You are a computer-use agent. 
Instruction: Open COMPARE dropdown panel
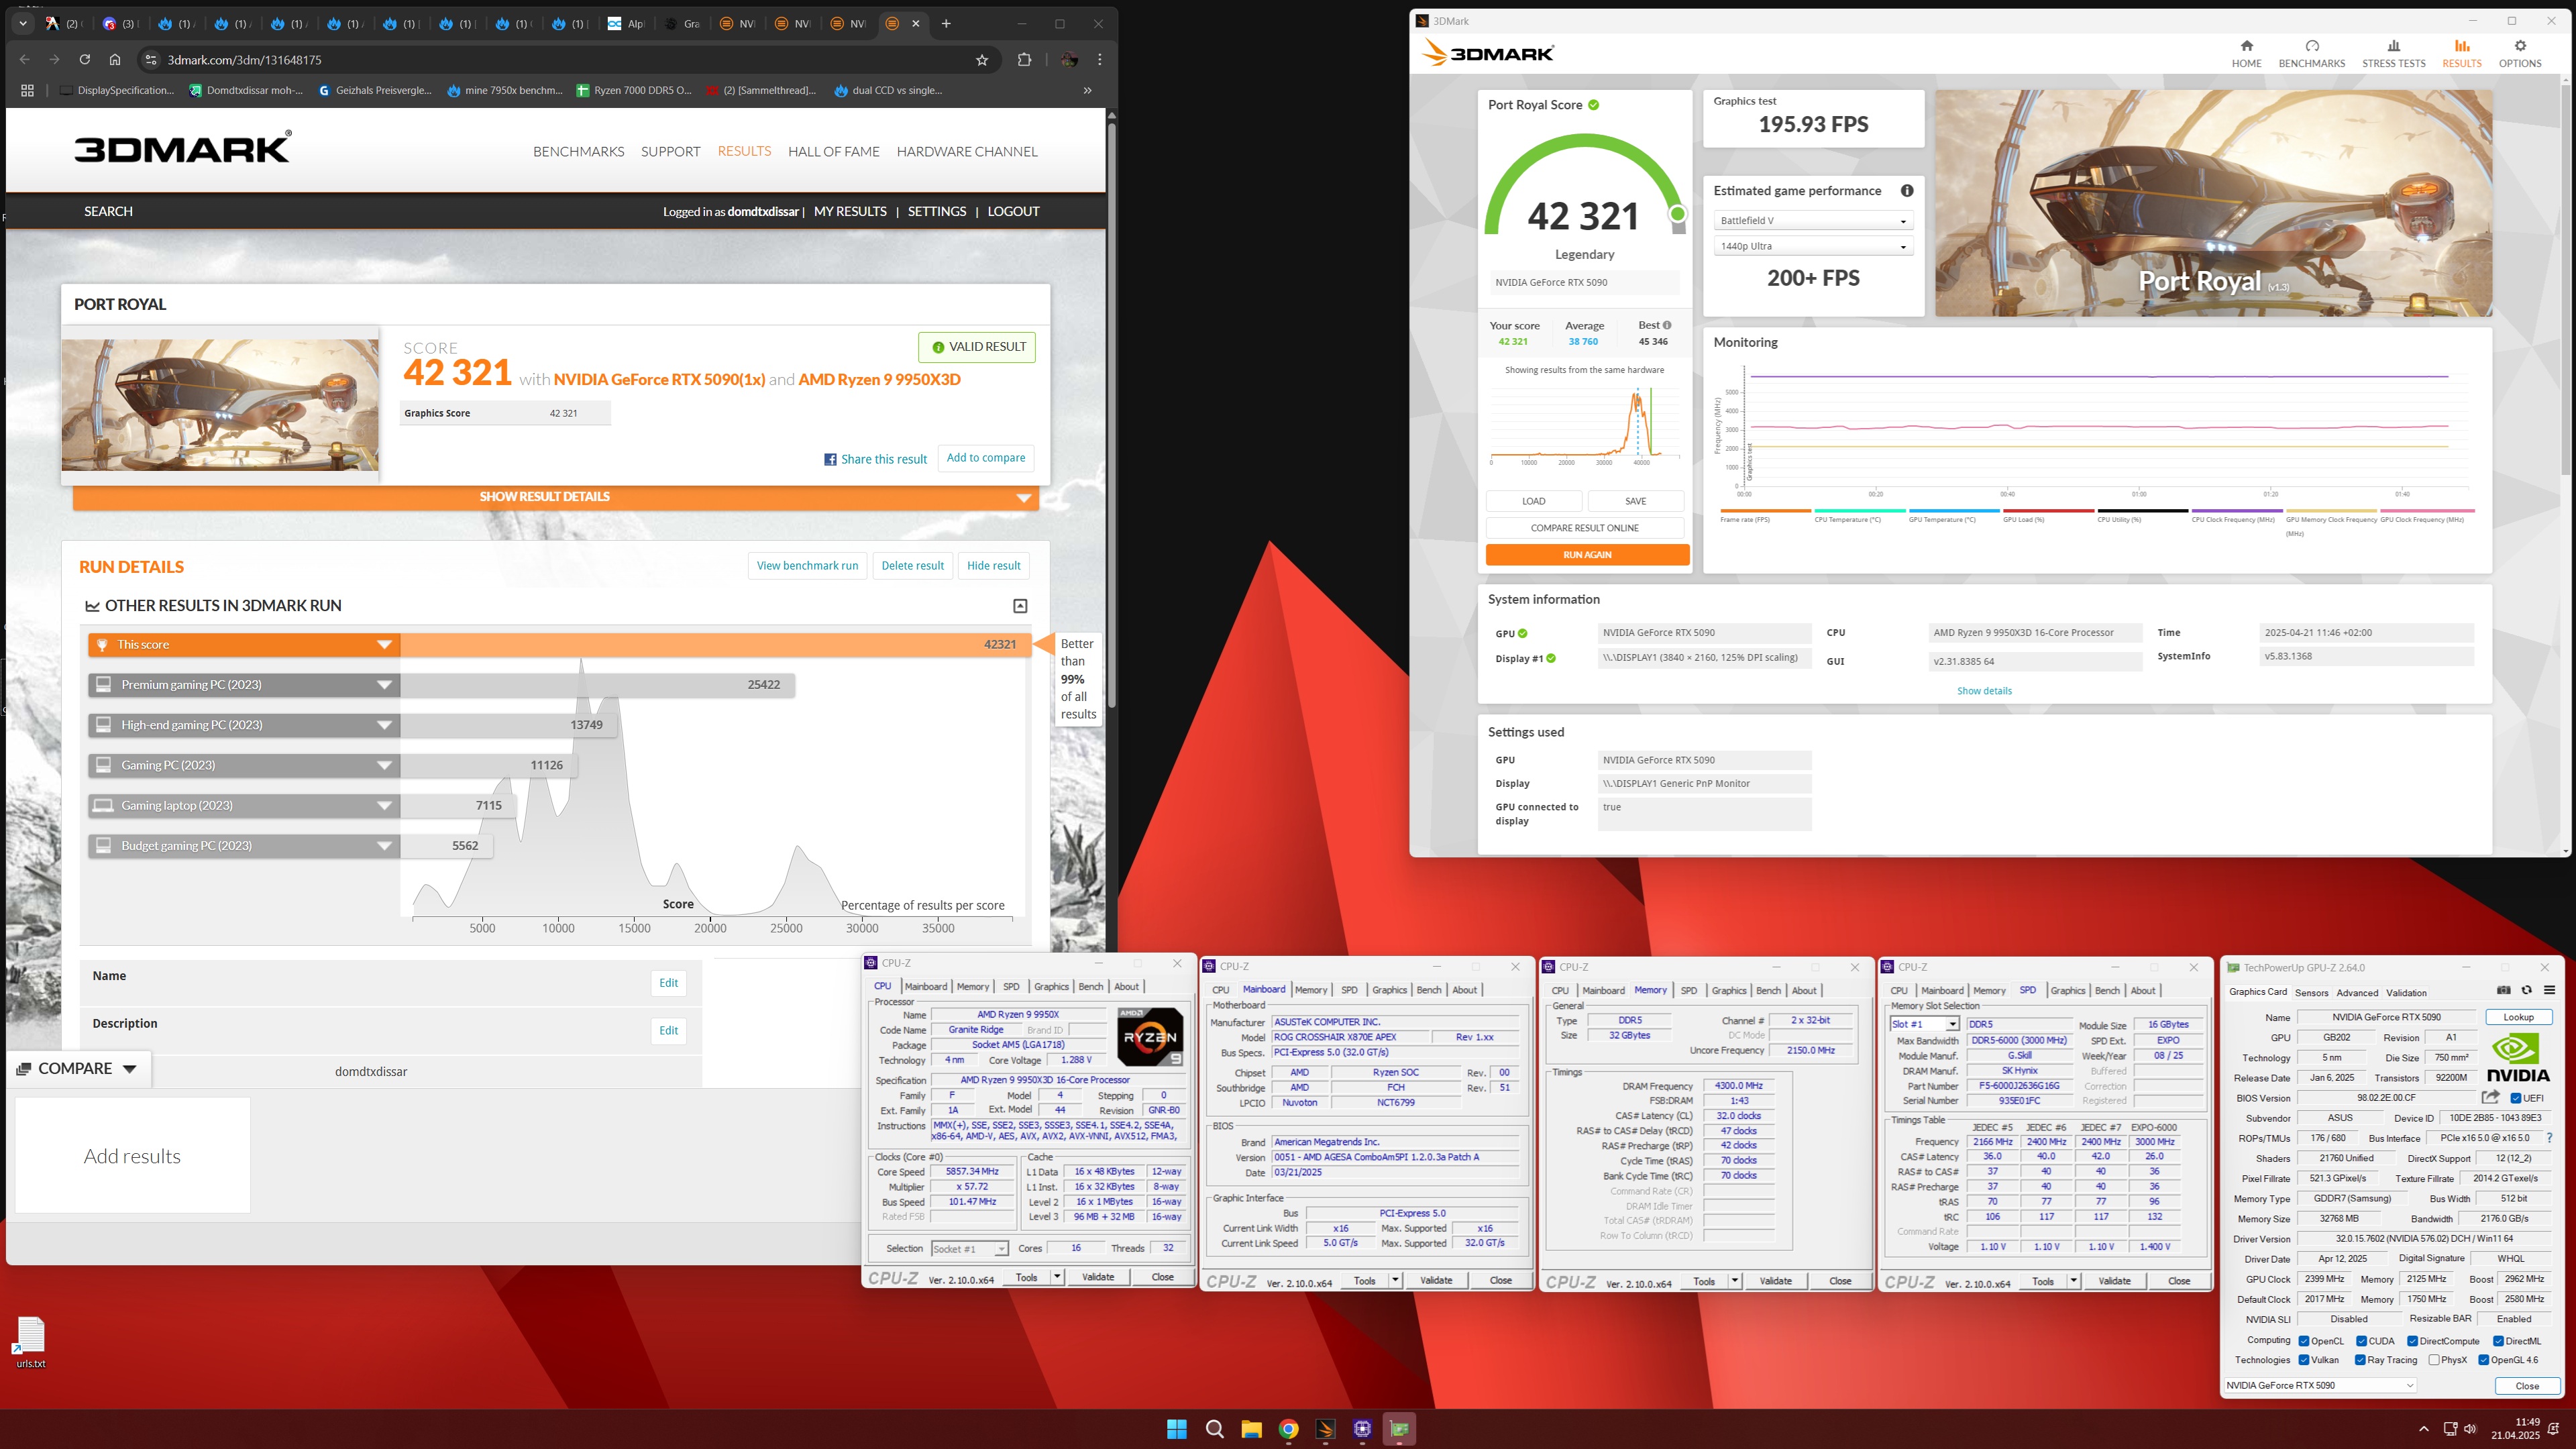point(78,1069)
